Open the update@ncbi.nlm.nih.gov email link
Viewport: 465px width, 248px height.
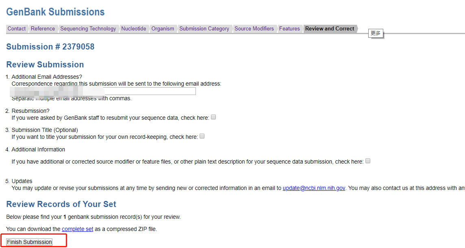point(314,188)
